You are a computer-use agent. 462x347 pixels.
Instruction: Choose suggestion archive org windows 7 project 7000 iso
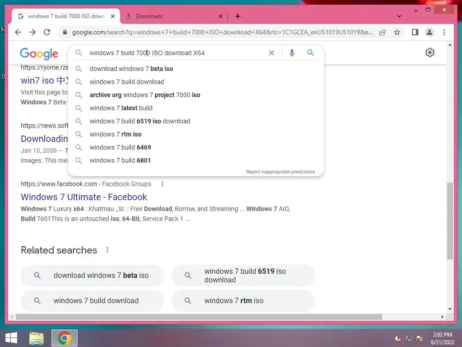click(196, 95)
